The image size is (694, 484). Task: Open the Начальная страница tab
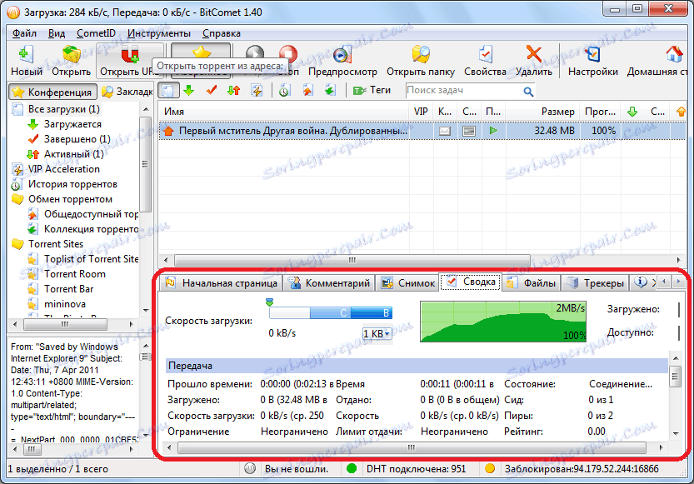click(222, 283)
